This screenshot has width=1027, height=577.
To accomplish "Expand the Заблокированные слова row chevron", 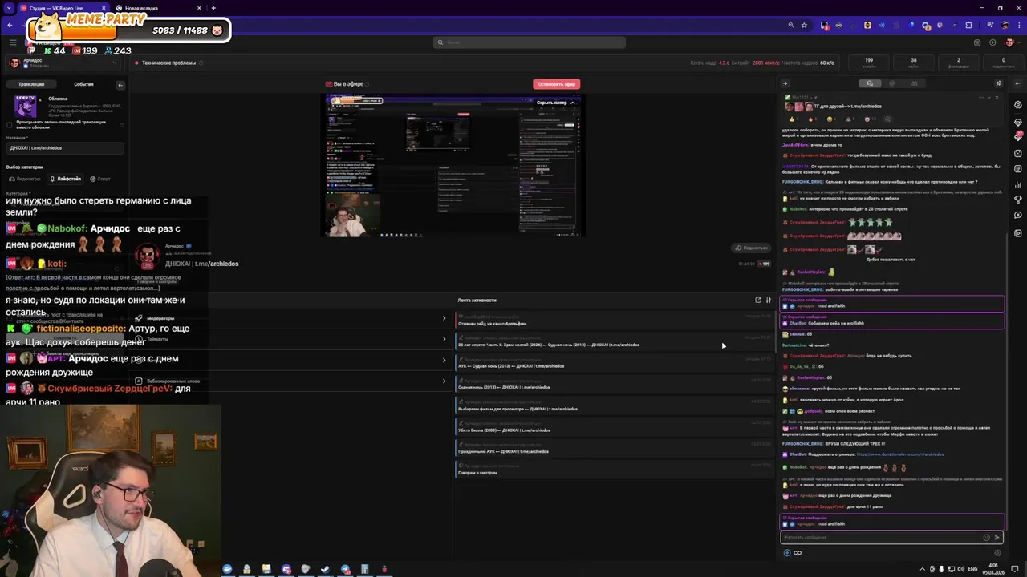I will (444, 381).
